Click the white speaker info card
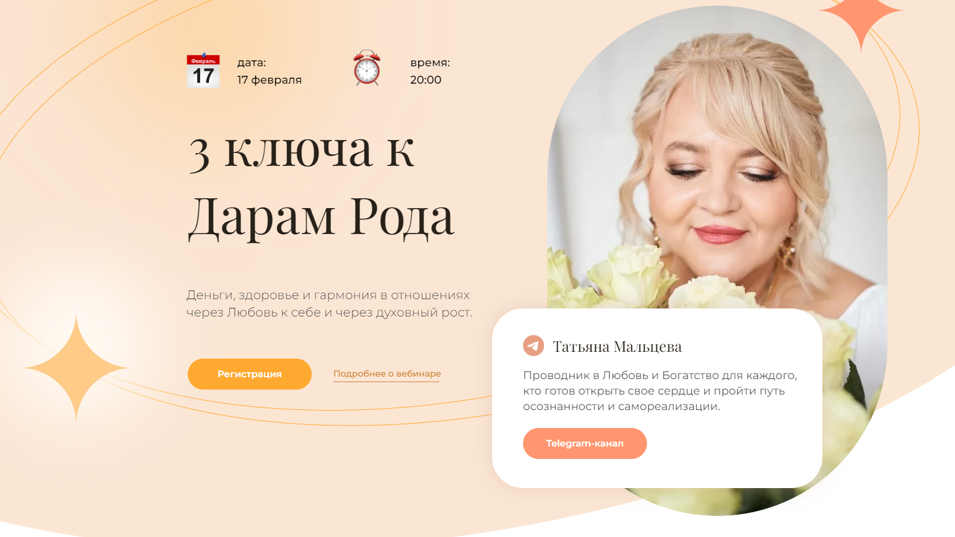 click(x=657, y=398)
